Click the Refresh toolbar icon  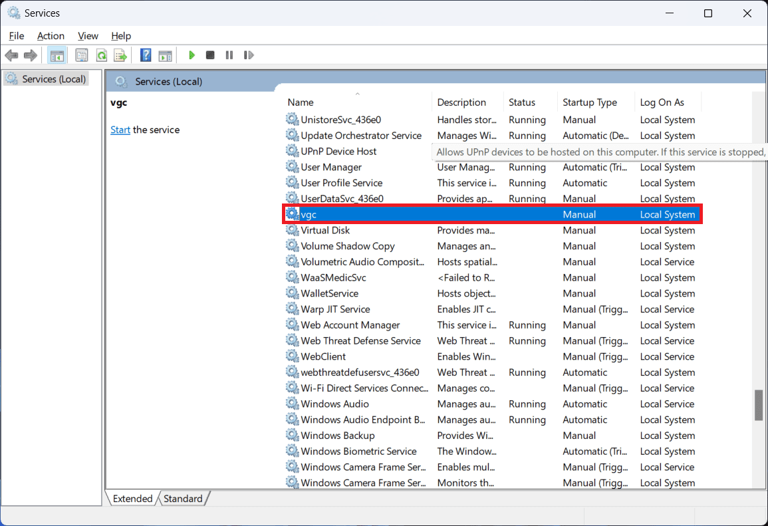point(102,55)
